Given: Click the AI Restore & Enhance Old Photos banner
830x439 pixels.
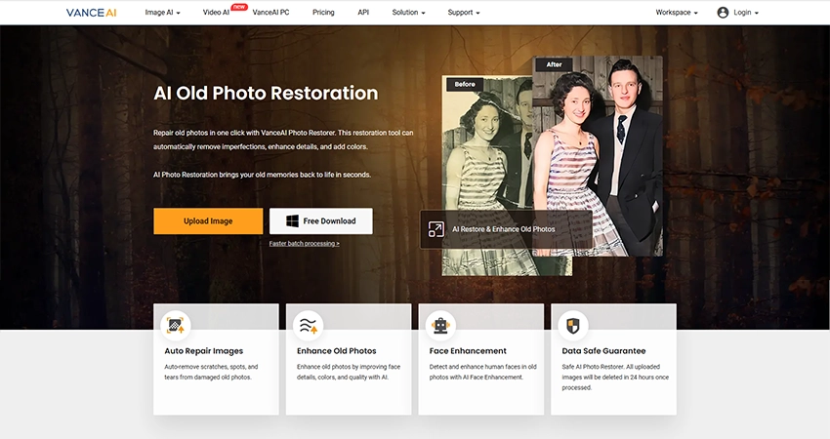Looking at the screenshot, I should coord(506,229).
